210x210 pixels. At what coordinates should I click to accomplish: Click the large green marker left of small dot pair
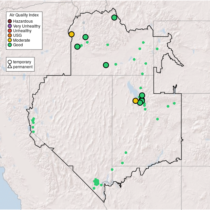106,65
